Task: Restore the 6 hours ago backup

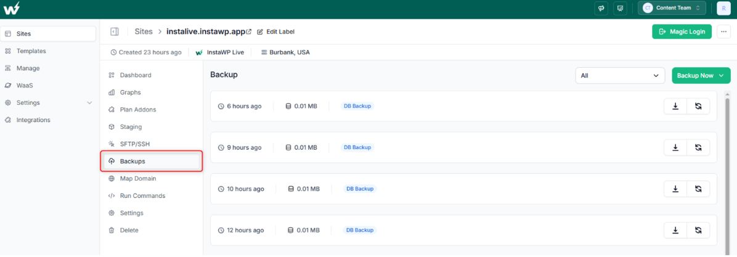Action: (698, 106)
